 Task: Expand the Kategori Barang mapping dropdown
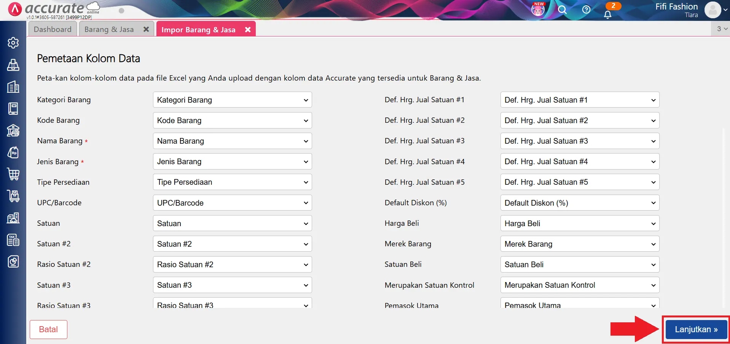pyautogui.click(x=232, y=100)
